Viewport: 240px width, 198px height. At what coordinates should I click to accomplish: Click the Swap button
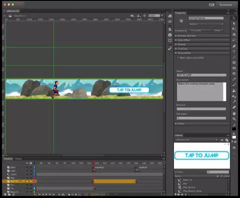point(218,30)
